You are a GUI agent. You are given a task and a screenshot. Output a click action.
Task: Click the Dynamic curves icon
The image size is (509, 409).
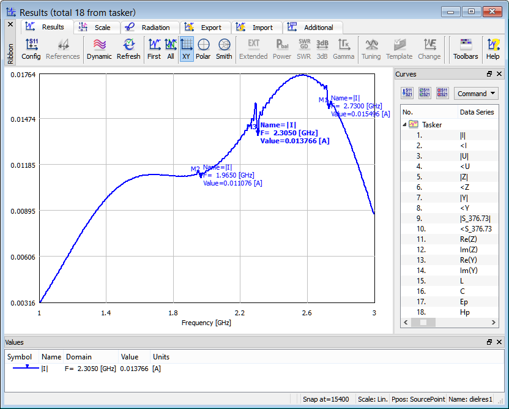click(99, 48)
